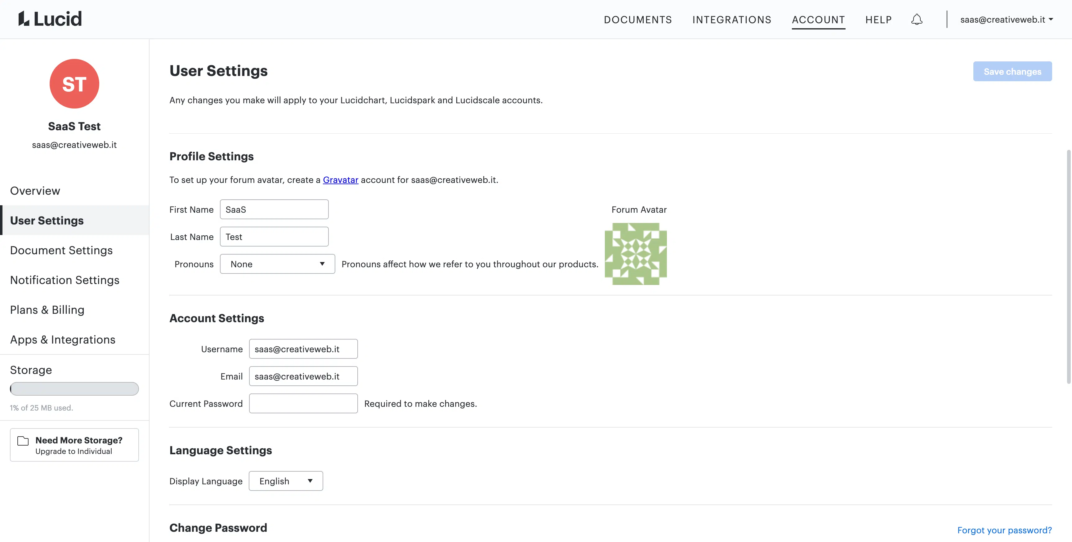Follow the Gravatar link
This screenshot has width=1072, height=542.
pyautogui.click(x=340, y=180)
